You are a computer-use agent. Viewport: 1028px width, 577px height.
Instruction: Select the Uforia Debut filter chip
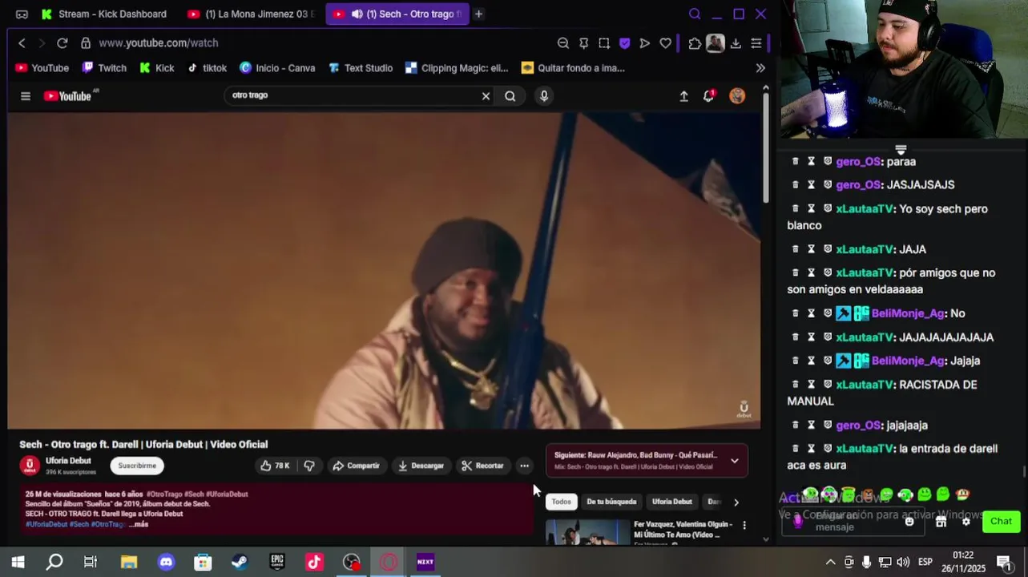672,502
